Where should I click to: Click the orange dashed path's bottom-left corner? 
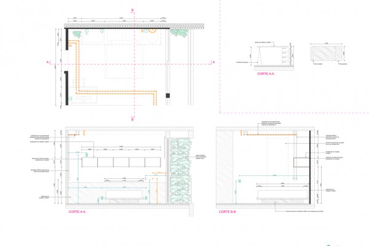(x=77, y=93)
